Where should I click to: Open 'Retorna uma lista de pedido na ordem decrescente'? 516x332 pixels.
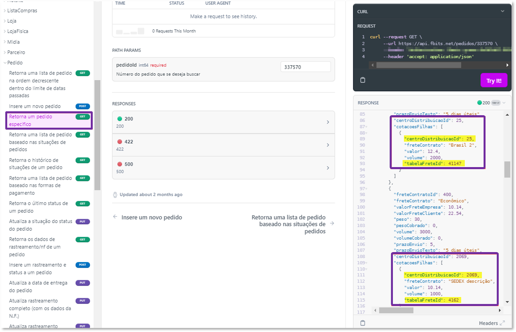click(x=49, y=84)
